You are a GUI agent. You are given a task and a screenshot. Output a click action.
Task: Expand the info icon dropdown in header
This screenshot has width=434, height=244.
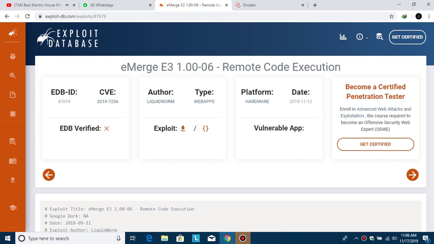point(362,37)
